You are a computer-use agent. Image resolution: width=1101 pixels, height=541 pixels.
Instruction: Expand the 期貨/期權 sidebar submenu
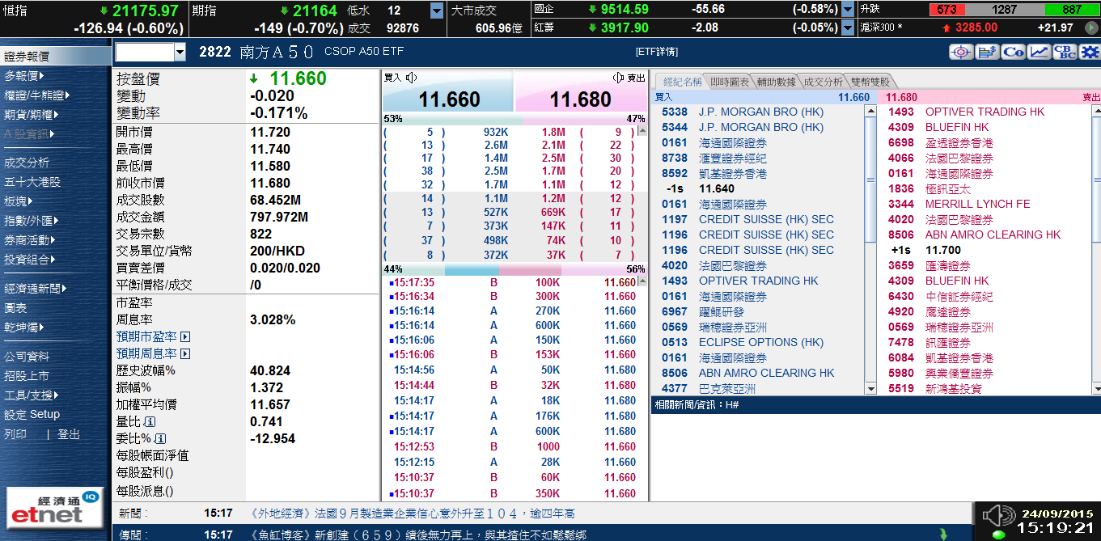(56, 114)
